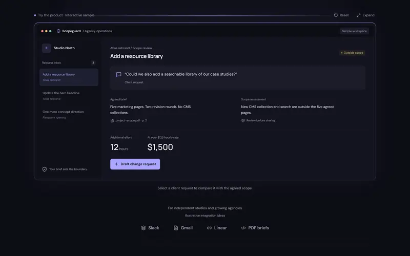Click the Linear label

[x=220, y=228]
